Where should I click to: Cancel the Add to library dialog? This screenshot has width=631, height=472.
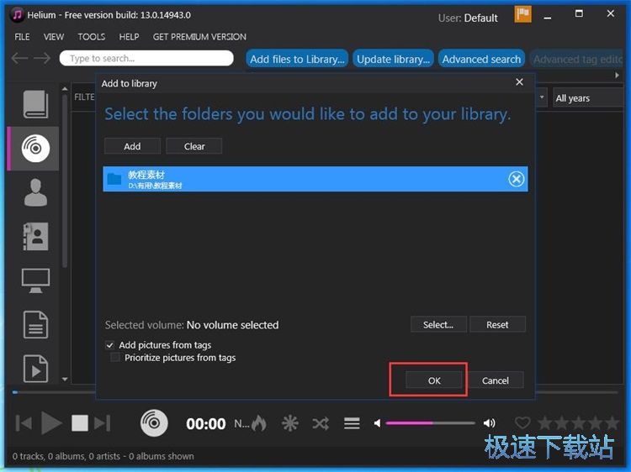(x=496, y=380)
